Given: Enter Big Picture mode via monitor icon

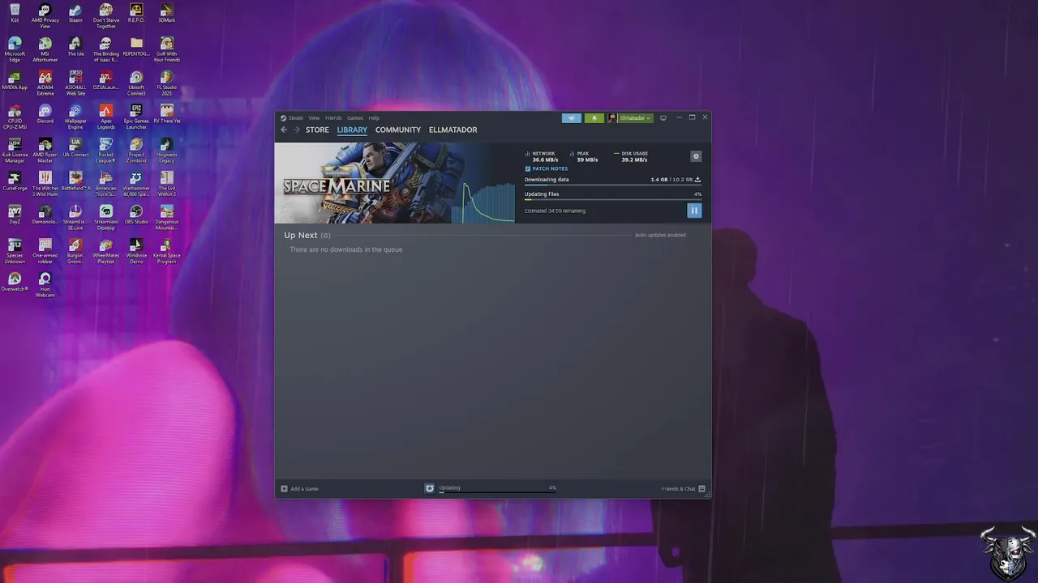Looking at the screenshot, I should pos(663,118).
